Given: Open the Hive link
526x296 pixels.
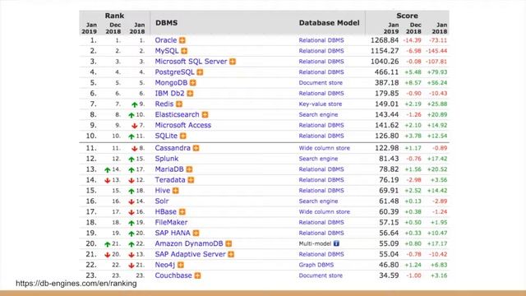Looking at the screenshot, I should click(x=163, y=191).
